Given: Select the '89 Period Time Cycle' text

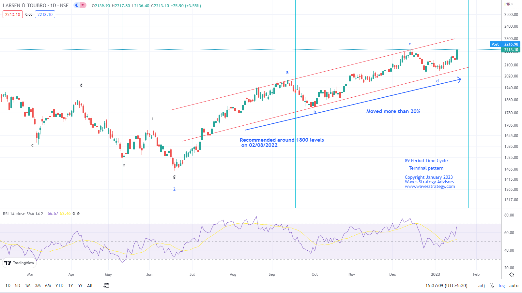Looking at the screenshot, I should [426, 160].
